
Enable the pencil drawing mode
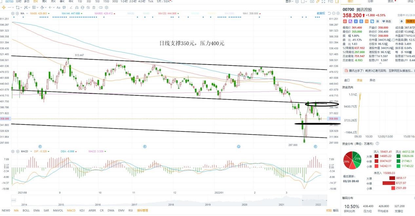pos(318,1)
